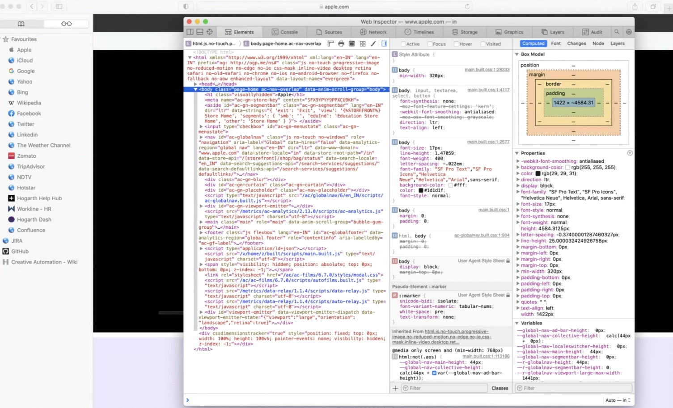Image resolution: width=673 pixels, height=408 pixels.
Task: Open the Graphics tab
Action: [x=509, y=32]
